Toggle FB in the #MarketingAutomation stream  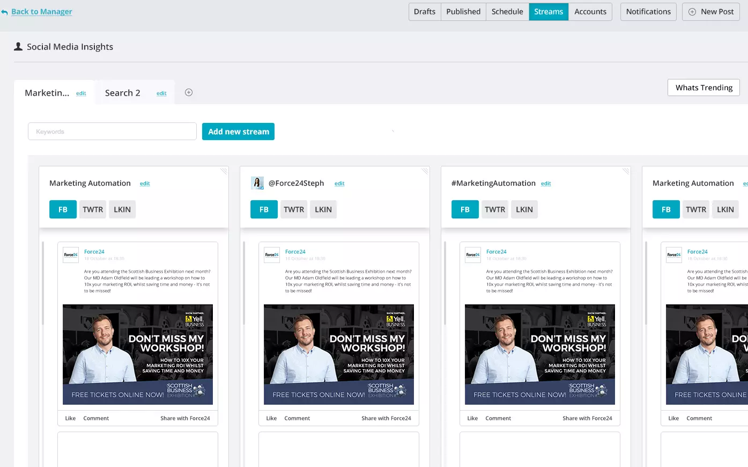pos(465,209)
